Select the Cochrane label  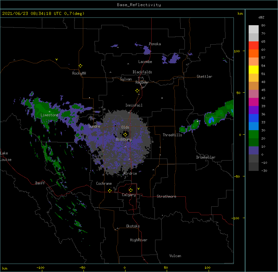tap(104, 183)
